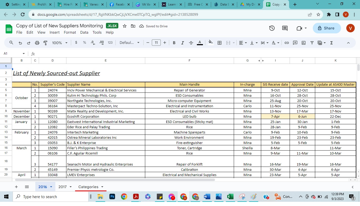
Task: Switch to the 2017 sheet tab
Action: click(62, 187)
